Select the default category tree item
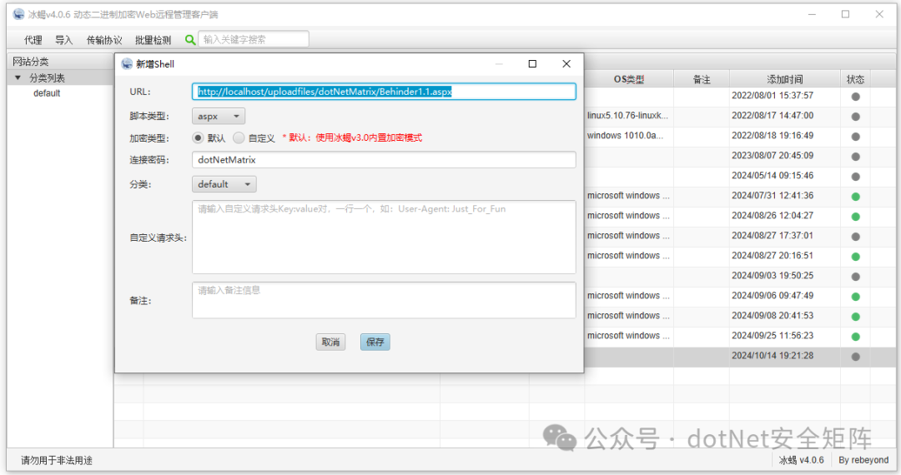 click(x=47, y=93)
